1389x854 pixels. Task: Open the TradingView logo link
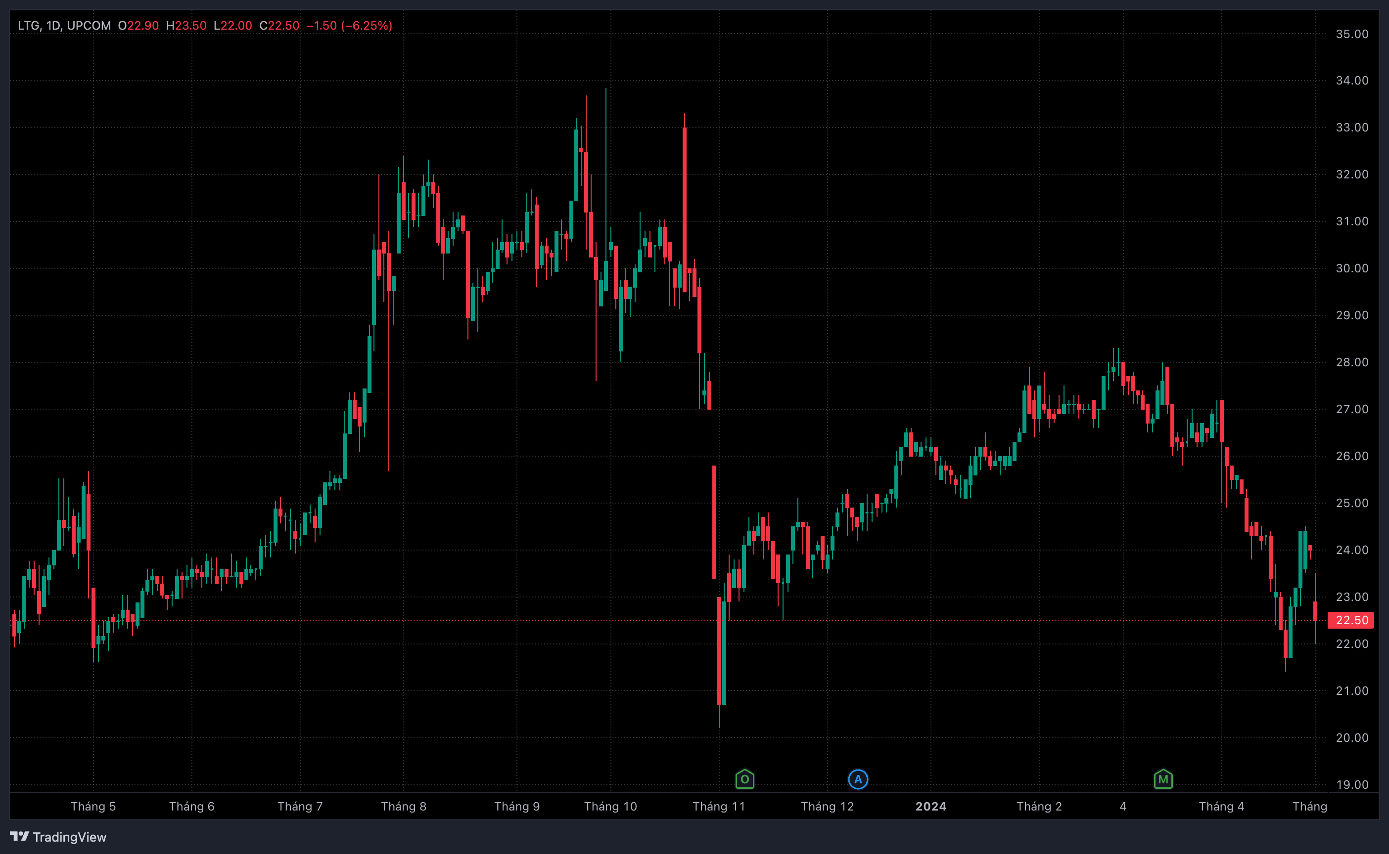click(x=58, y=837)
